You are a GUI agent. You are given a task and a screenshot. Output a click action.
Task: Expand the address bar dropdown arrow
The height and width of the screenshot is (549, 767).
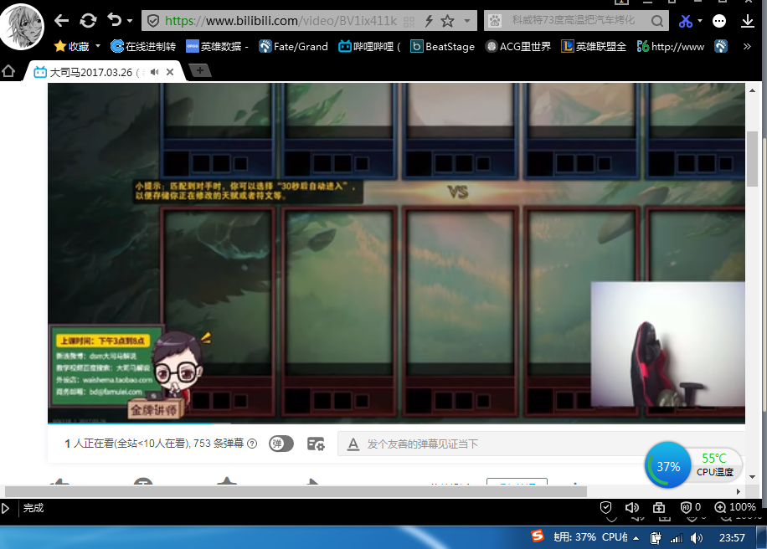click(467, 21)
